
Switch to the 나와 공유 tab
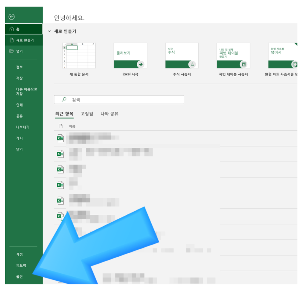click(109, 114)
